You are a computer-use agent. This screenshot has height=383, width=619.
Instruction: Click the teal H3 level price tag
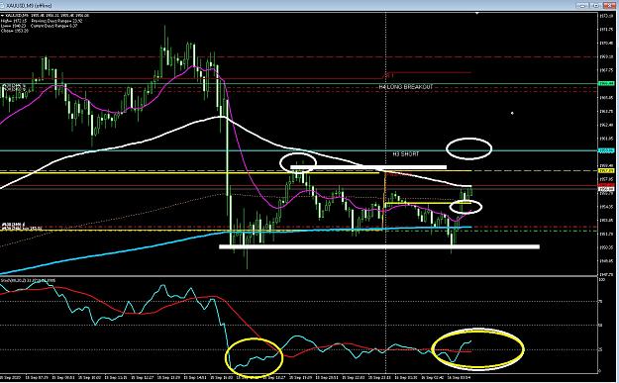click(606, 150)
